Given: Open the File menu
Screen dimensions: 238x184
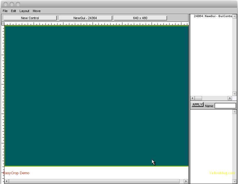Looking at the screenshot, I should coord(5,11).
